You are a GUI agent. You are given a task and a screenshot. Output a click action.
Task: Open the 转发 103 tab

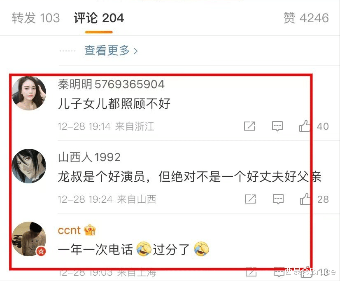tap(36, 18)
